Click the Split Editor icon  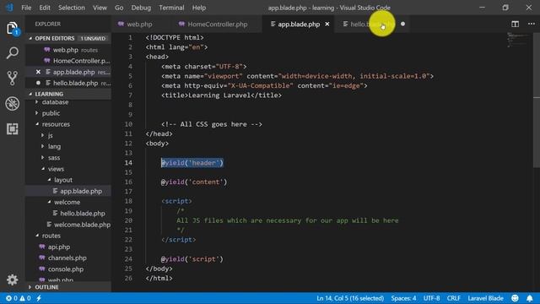pos(515,24)
